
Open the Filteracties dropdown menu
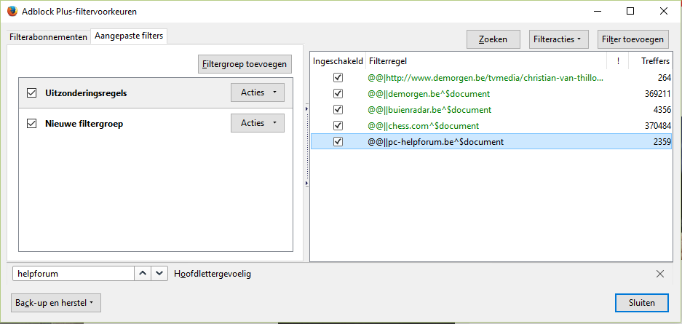coord(559,39)
